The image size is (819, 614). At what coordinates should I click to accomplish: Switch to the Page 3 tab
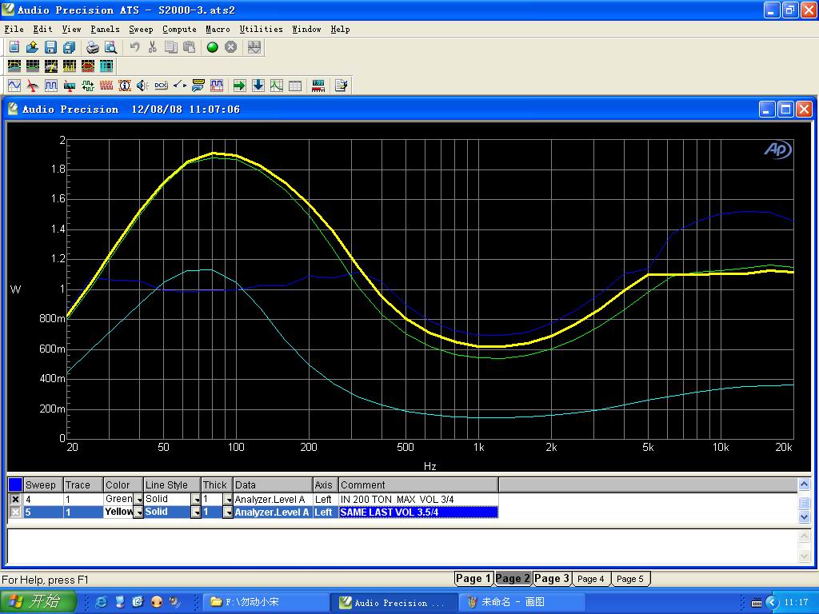coord(552,579)
